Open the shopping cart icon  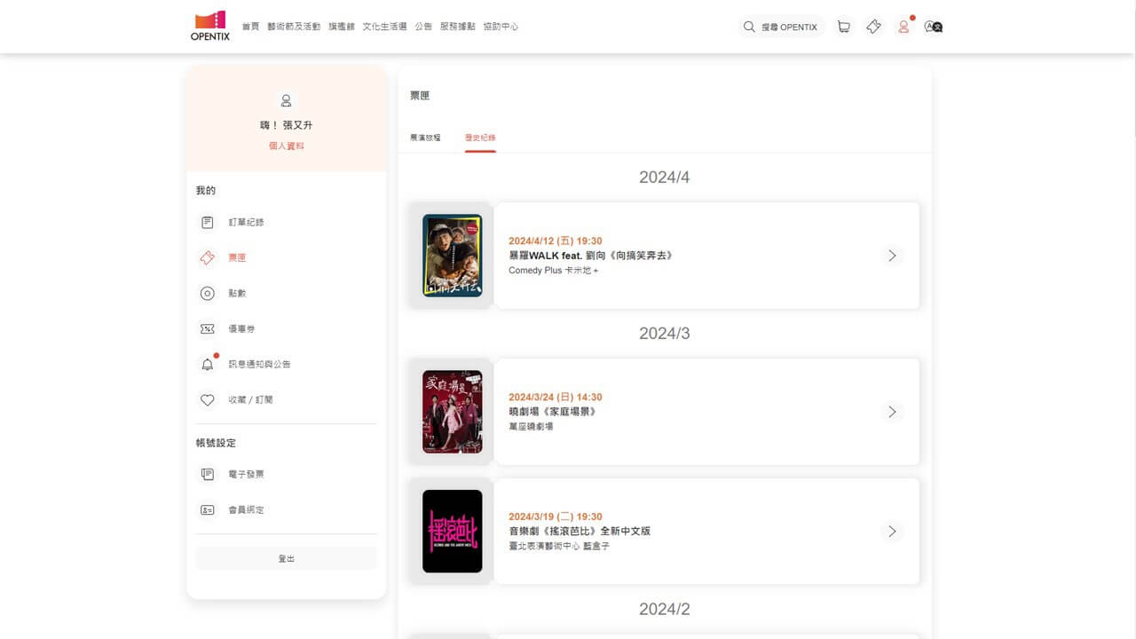[843, 27]
